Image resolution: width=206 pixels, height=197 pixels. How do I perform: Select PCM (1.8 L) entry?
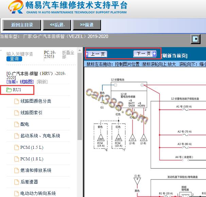pos(32,159)
